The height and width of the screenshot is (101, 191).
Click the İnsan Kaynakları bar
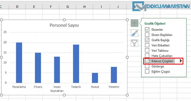click(57, 70)
